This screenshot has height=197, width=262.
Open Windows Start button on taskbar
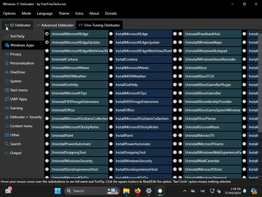58,191
